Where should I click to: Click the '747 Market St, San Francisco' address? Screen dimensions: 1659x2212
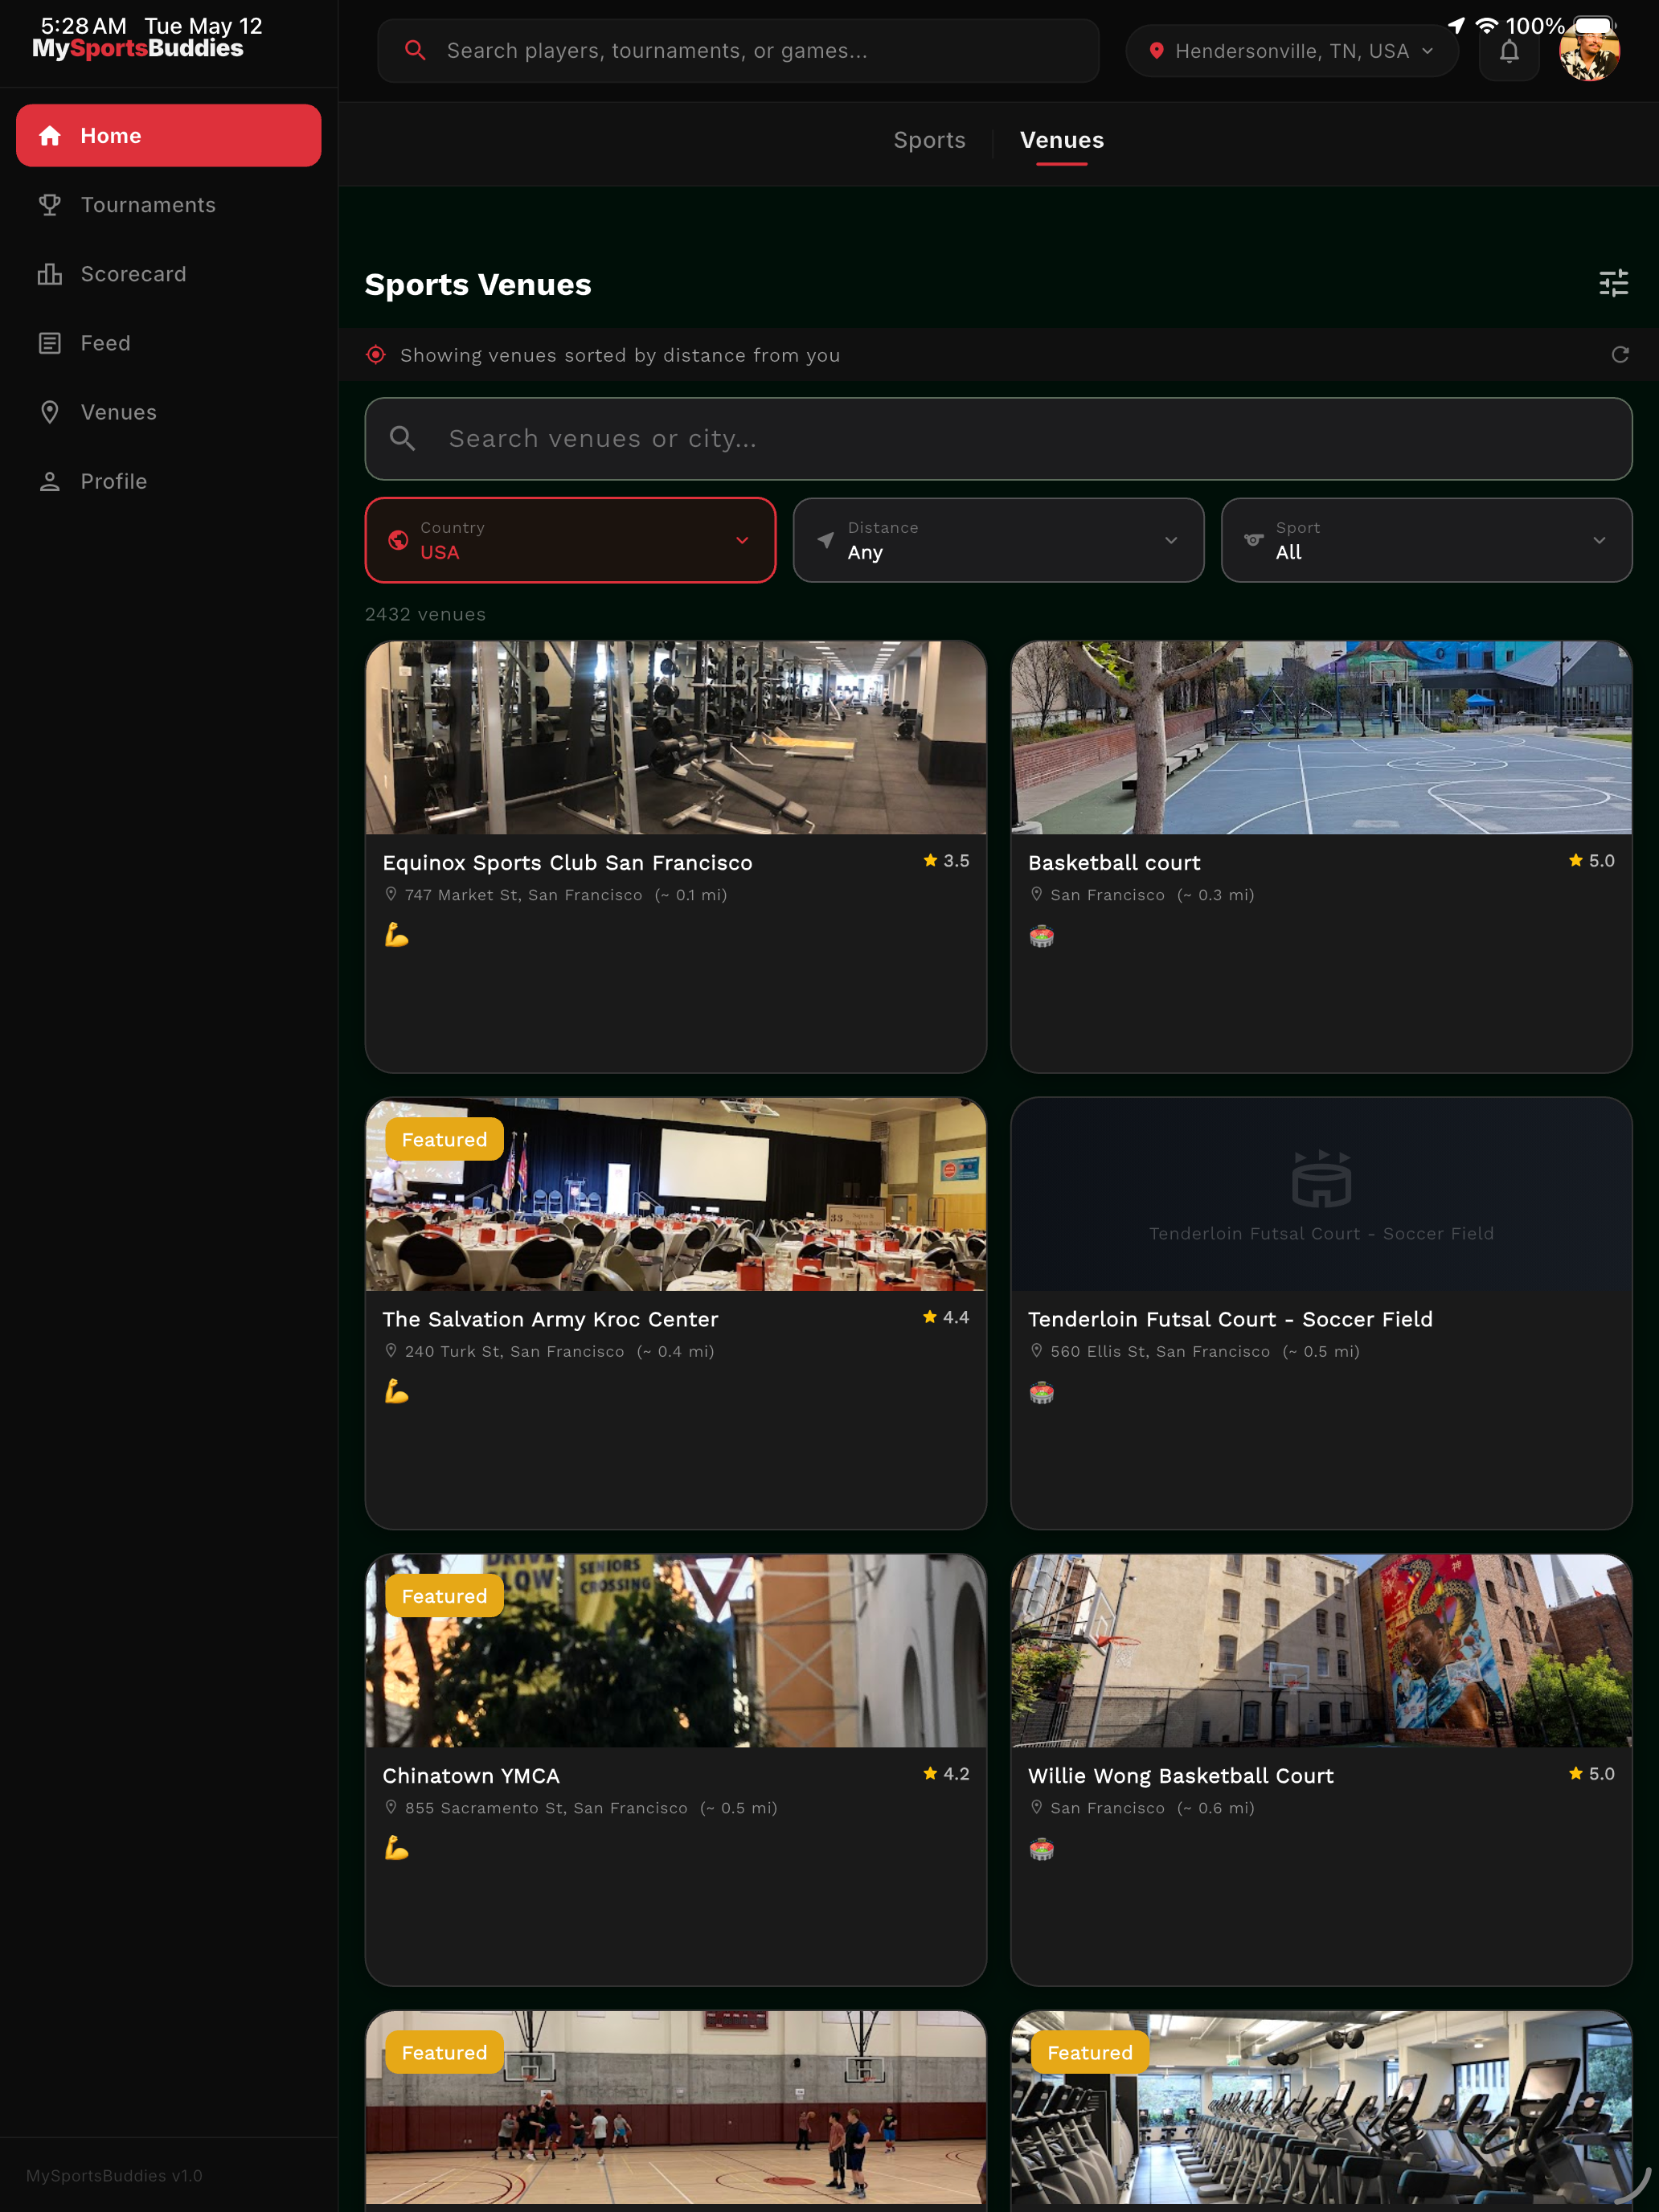coord(523,895)
